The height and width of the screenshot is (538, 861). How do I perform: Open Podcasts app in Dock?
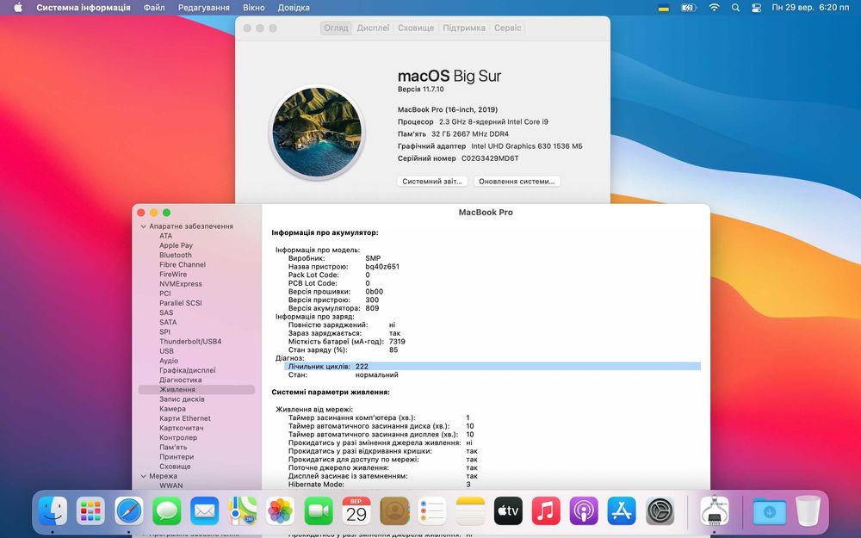tap(584, 511)
